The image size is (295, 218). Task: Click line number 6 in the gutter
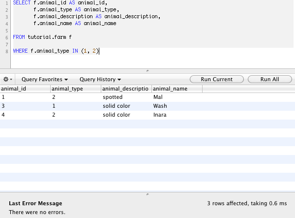click(6, 38)
